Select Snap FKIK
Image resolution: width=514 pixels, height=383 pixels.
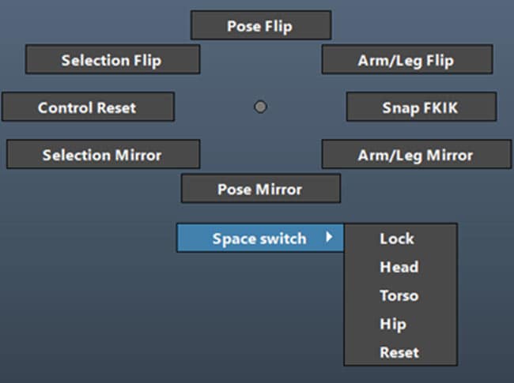click(x=421, y=107)
